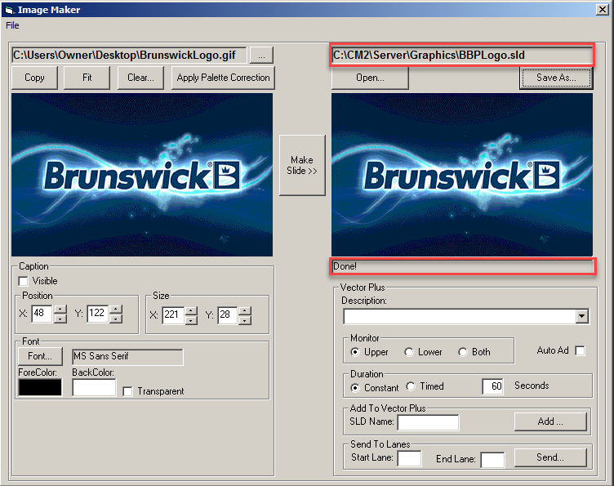614x486 pixels.
Task: Click the source path field with BrunswickLogo.gif
Action: [129, 55]
